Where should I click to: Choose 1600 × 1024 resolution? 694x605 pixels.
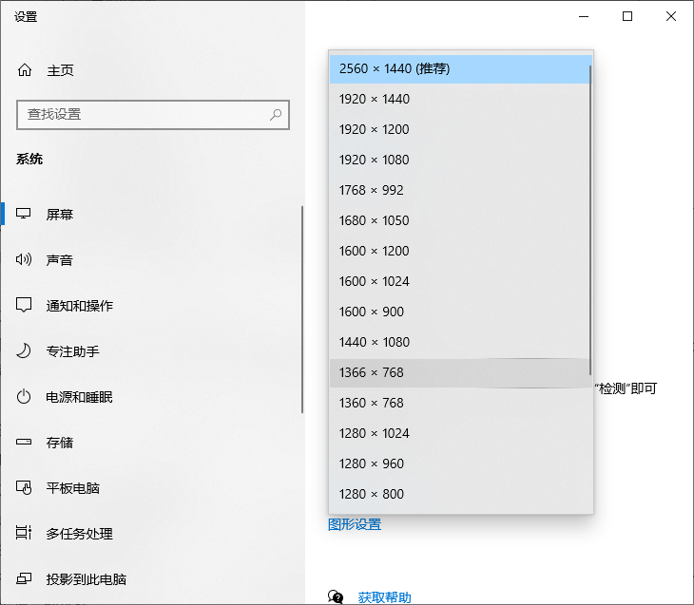point(459,281)
